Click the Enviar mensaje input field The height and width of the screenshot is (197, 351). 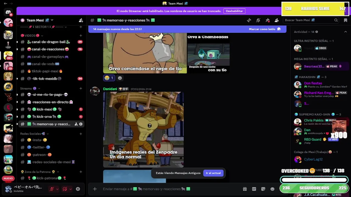coord(170,189)
